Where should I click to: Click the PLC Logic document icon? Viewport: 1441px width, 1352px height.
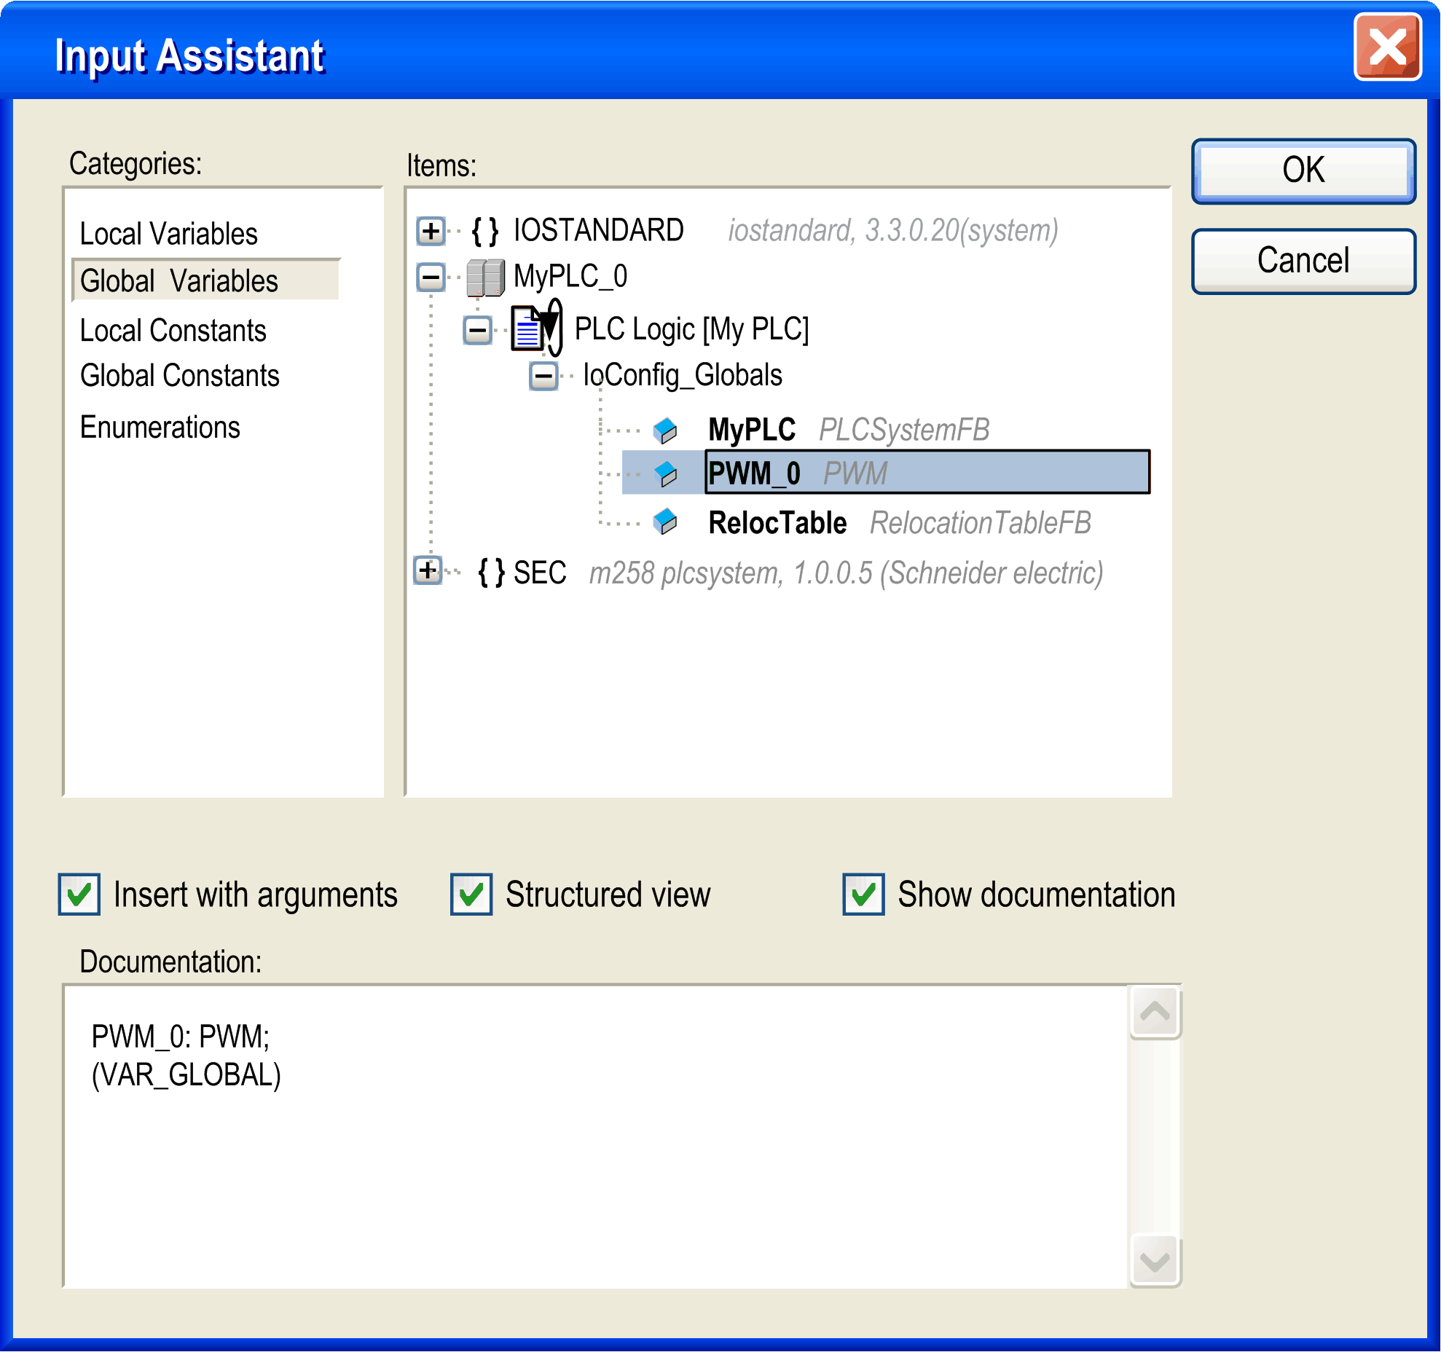click(537, 328)
